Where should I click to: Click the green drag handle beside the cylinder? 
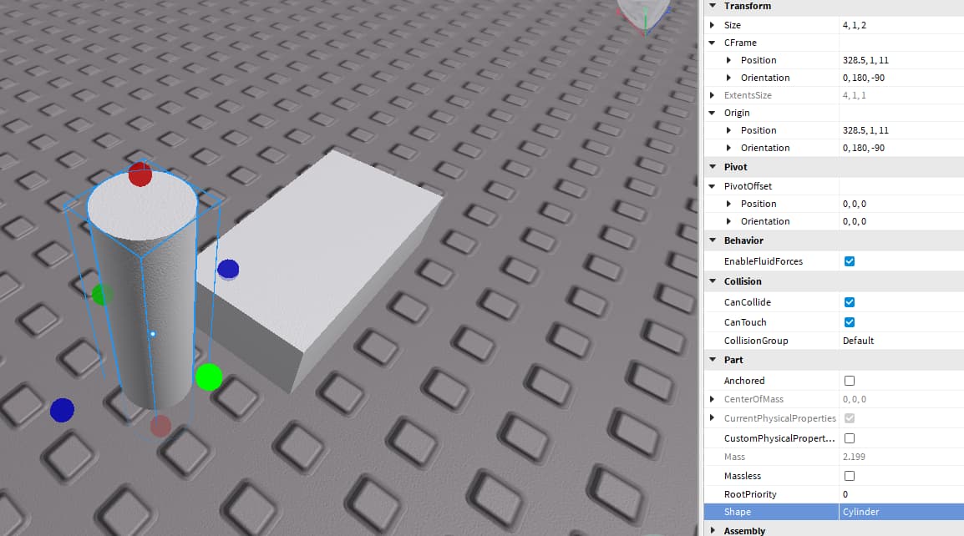point(210,378)
